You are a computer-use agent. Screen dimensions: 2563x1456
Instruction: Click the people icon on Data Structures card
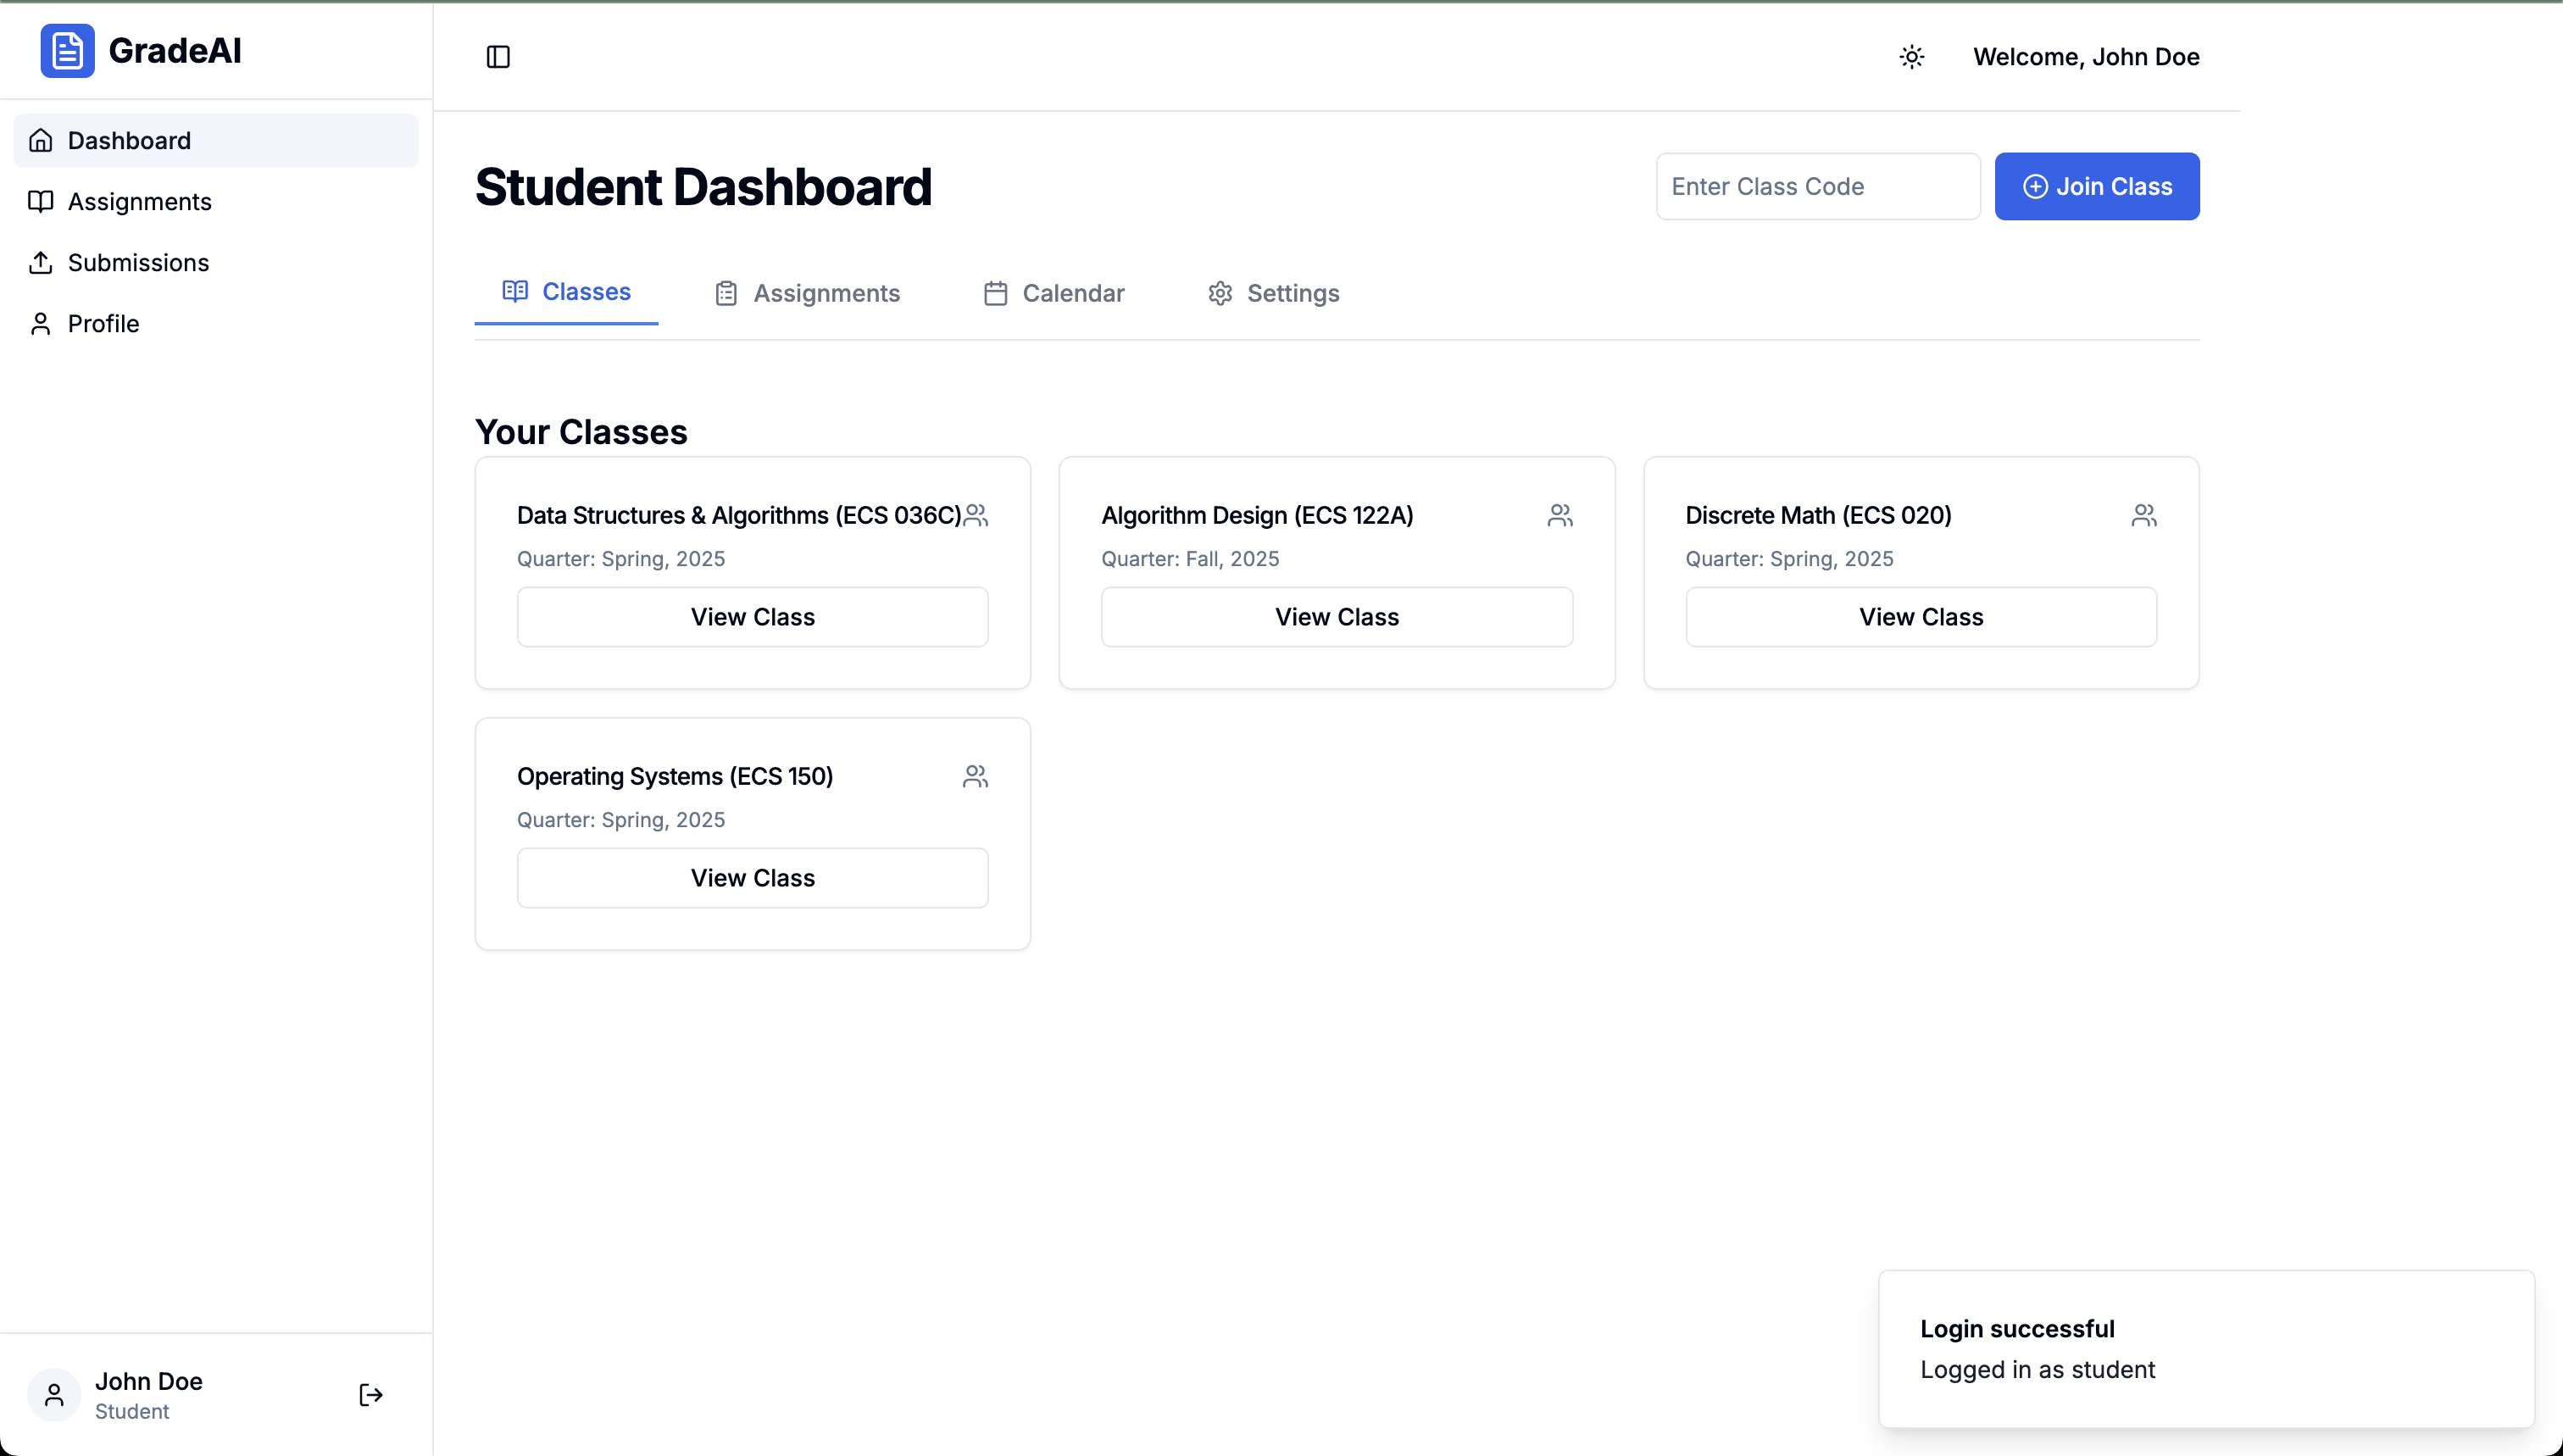[975, 515]
